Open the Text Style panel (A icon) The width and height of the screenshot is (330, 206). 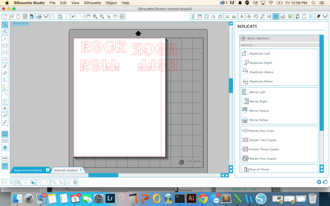[x=241, y=17]
